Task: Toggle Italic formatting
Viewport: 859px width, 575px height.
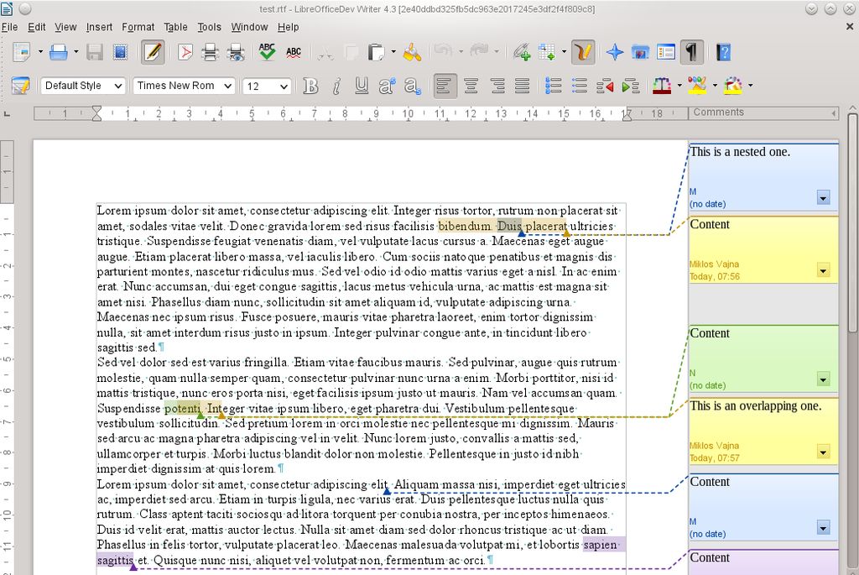Action: [x=336, y=86]
